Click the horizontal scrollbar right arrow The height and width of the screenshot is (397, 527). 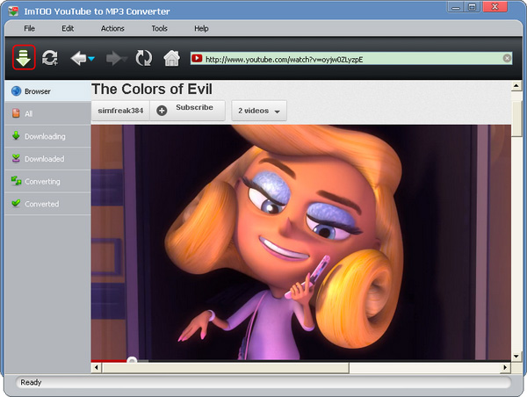(x=505, y=367)
